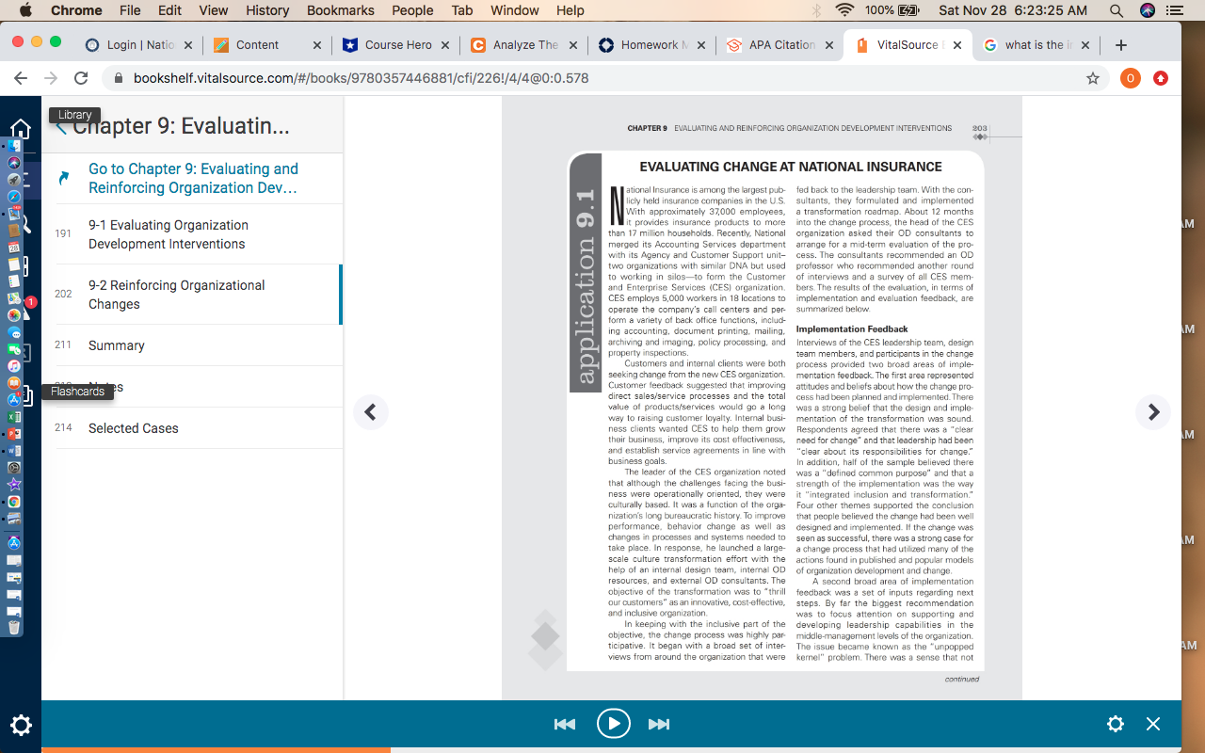Start read-aloud with the play button
Viewport: 1205px width, 753px height.
coord(613,724)
